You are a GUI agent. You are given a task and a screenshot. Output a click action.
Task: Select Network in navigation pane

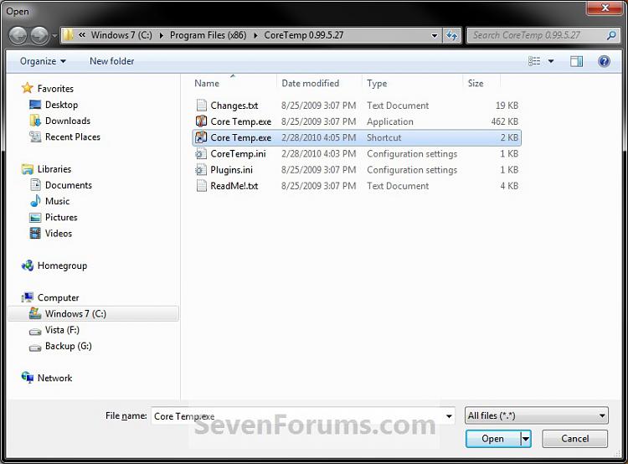click(54, 378)
